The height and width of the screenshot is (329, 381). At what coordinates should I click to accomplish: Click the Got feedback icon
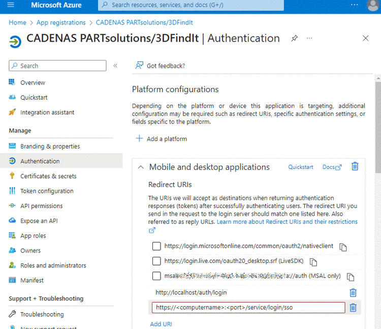pos(139,66)
